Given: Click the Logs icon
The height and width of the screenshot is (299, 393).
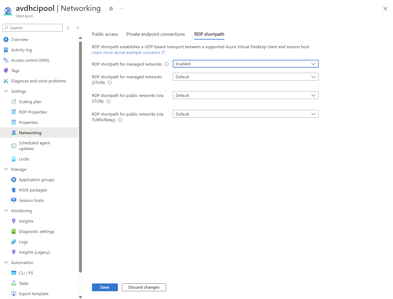Looking at the screenshot, I should pos(14,242).
